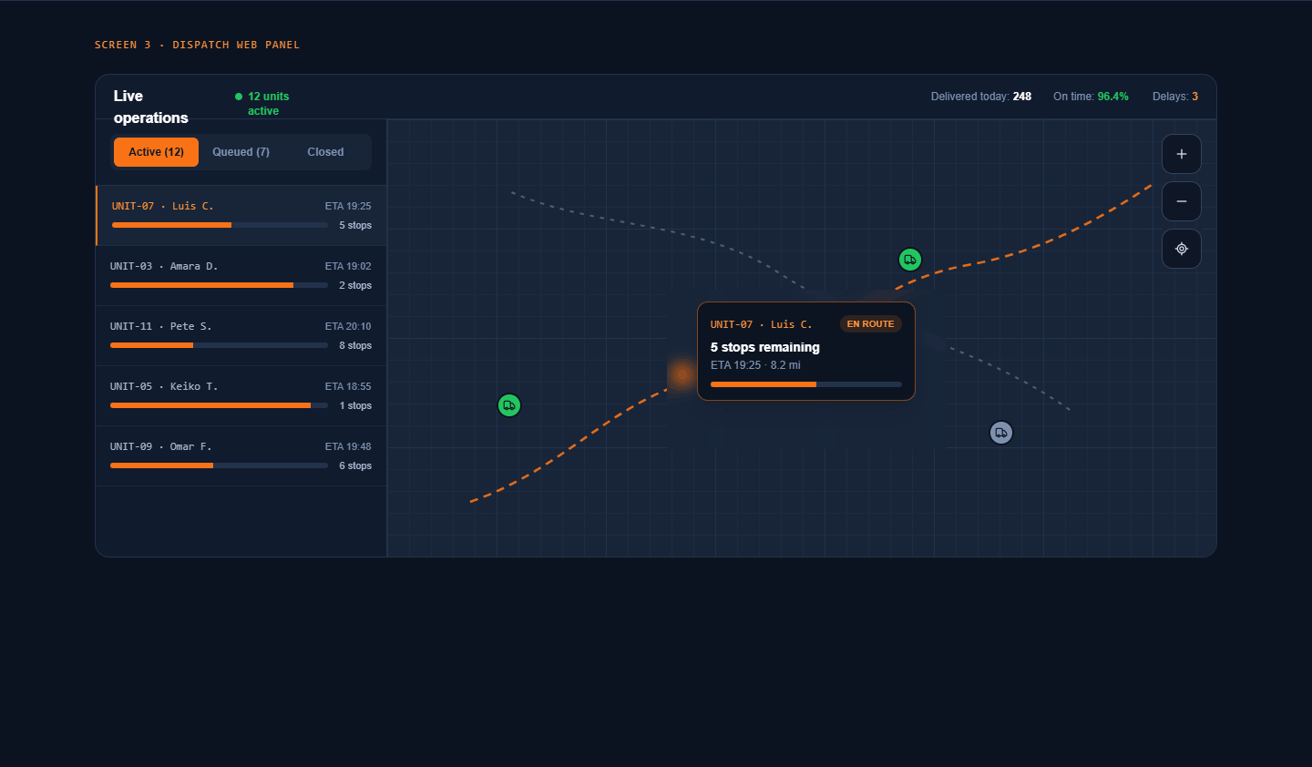Zoom out on the map with minus button

(x=1182, y=201)
